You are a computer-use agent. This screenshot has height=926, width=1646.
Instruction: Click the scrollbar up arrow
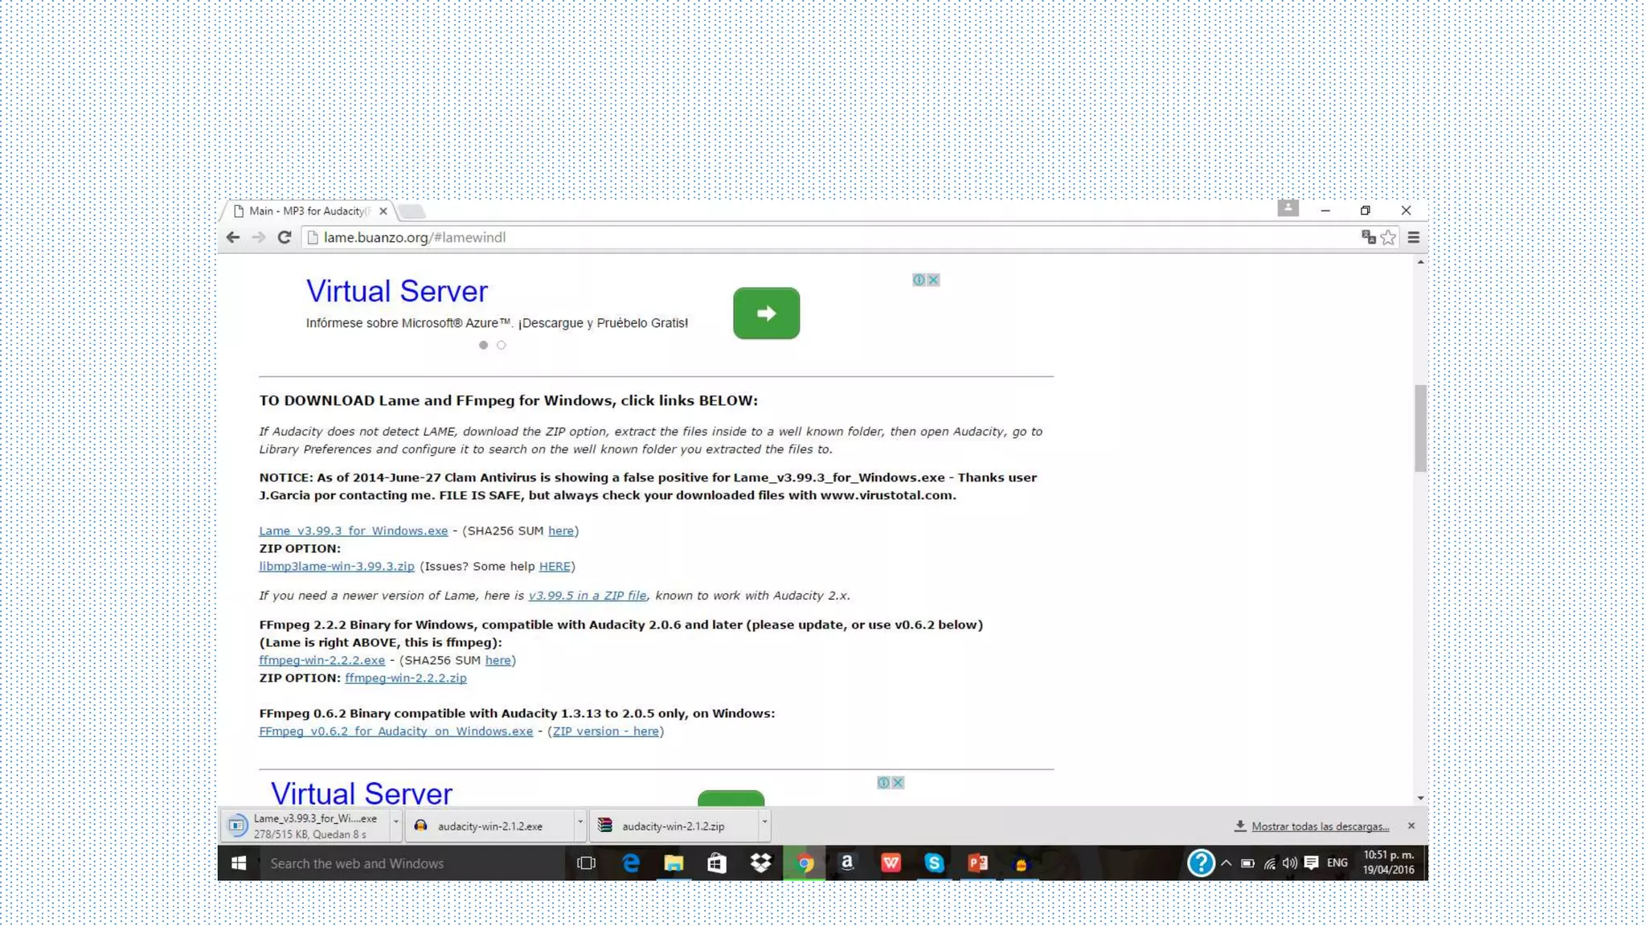tap(1421, 262)
